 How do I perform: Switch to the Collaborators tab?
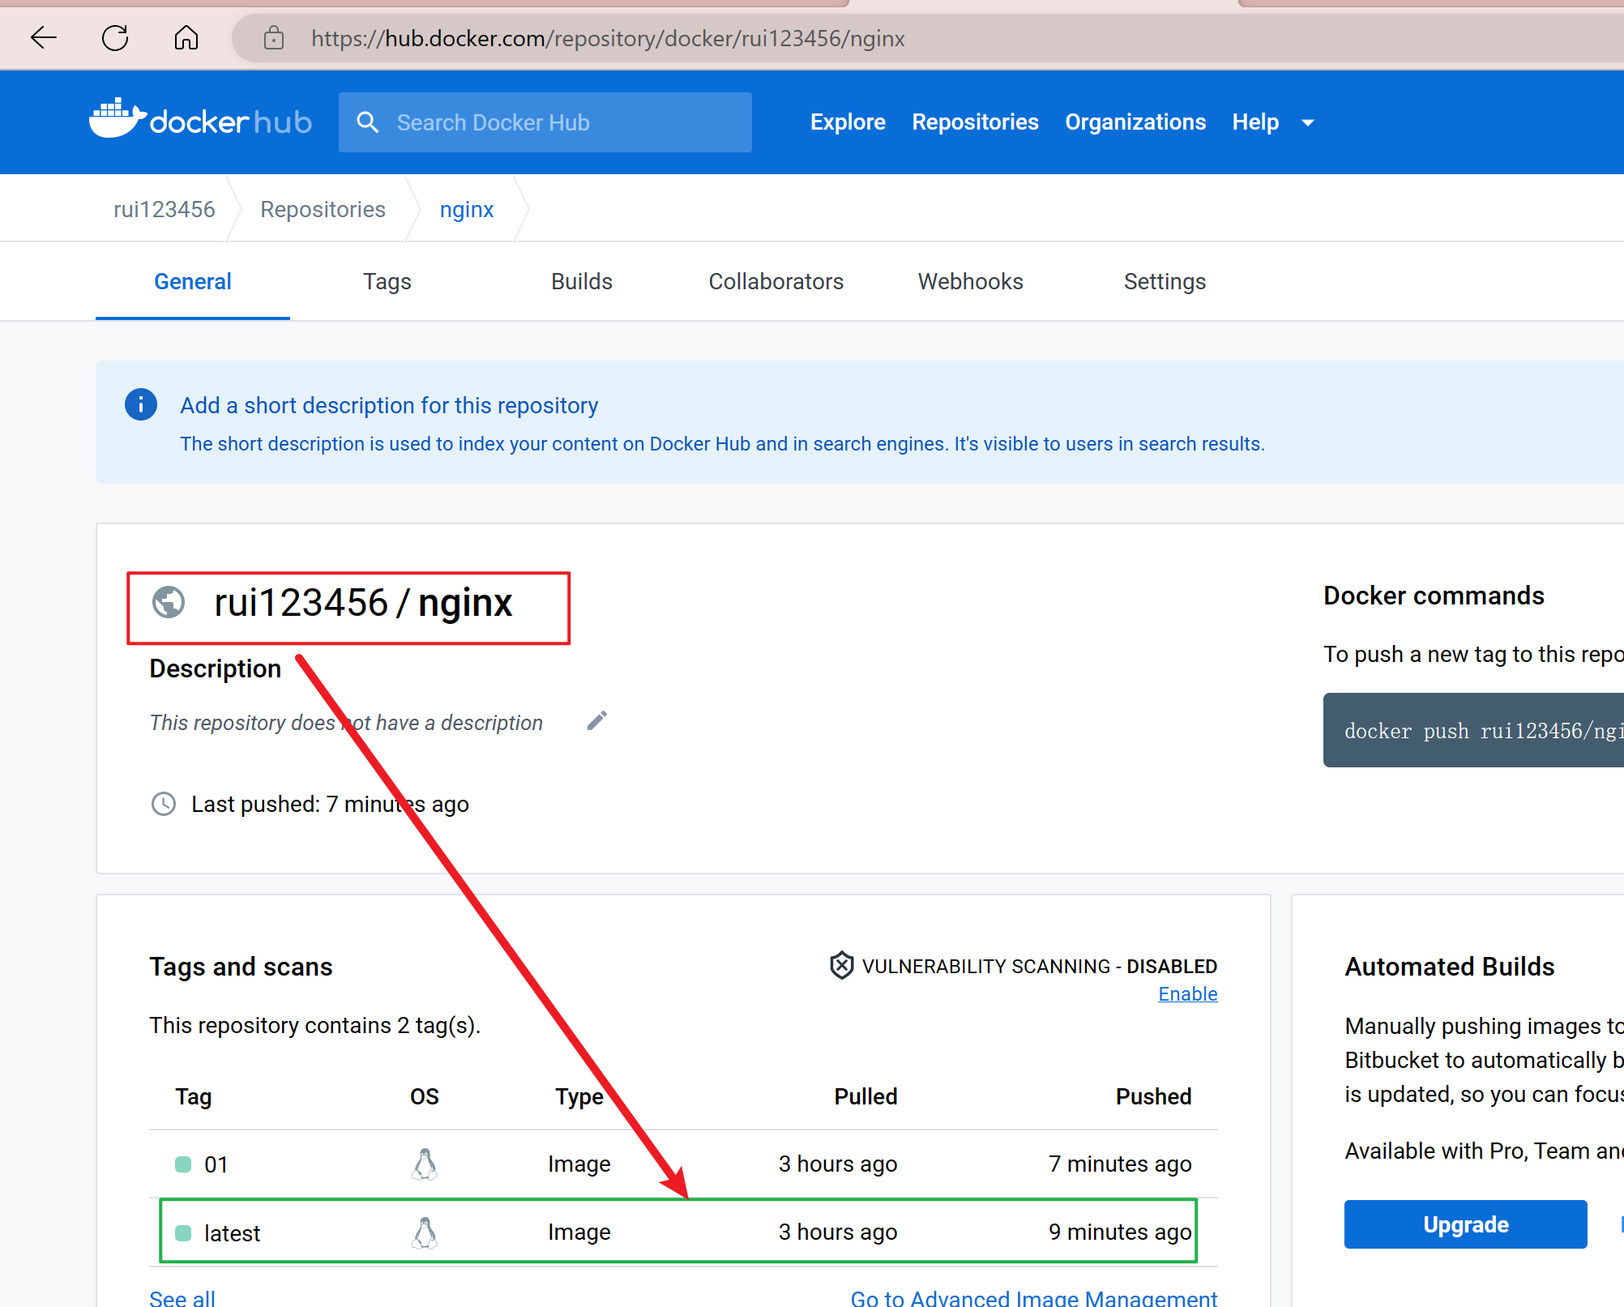coord(776,281)
